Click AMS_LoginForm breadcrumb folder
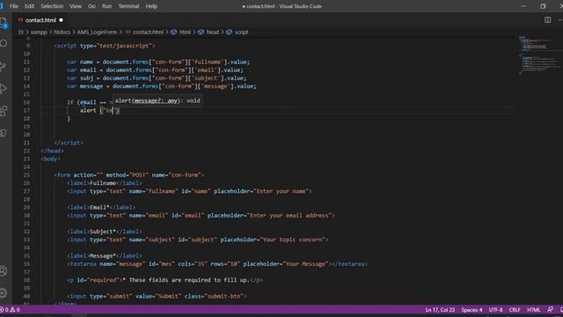This screenshot has height=317, width=563. [97, 32]
